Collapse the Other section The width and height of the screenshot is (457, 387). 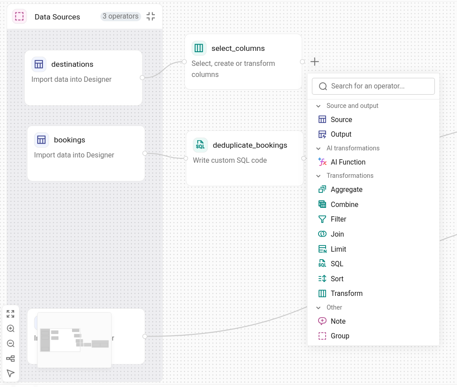coord(319,308)
